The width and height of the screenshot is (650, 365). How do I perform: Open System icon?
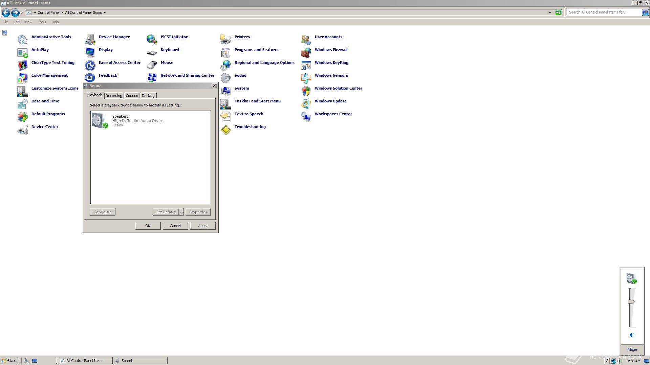pos(226,91)
